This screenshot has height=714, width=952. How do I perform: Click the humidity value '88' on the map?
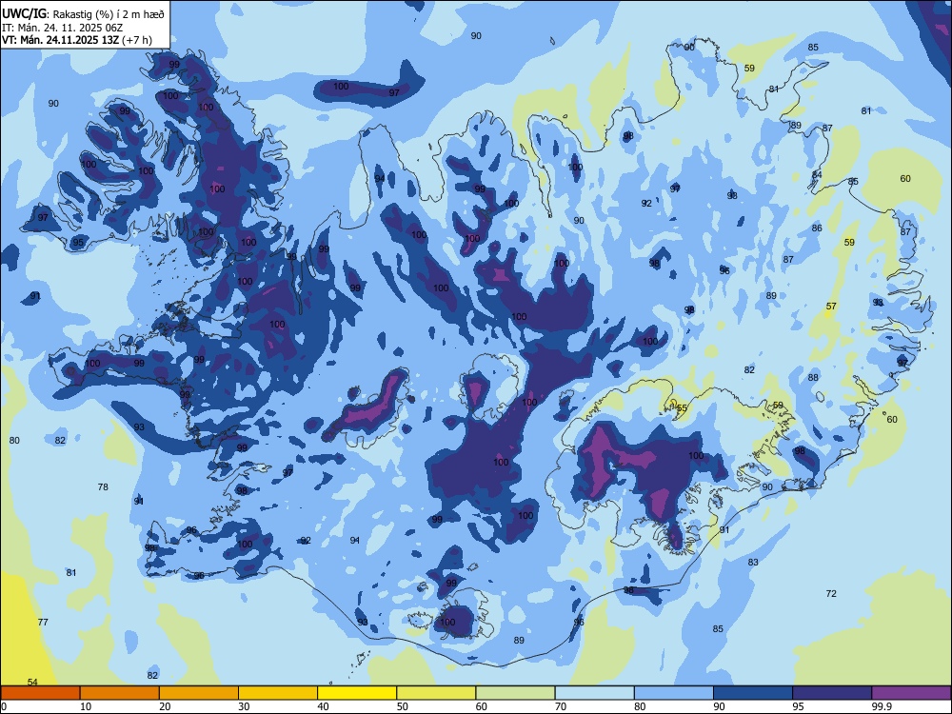tap(813, 377)
